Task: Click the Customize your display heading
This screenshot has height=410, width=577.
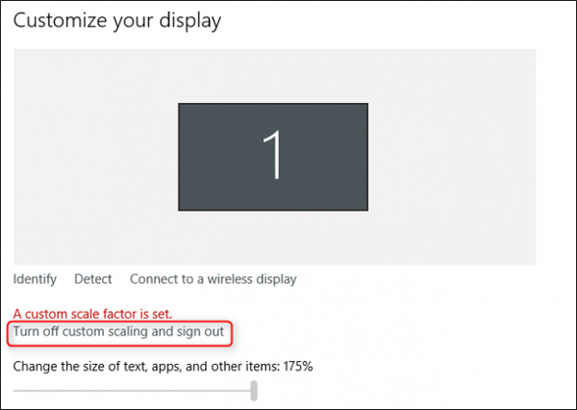Action: [117, 21]
